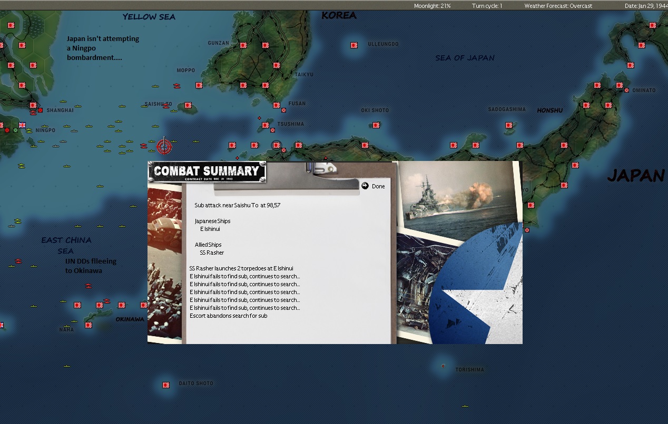Select the British flag base at Ningpo
The height and width of the screenshot is (424, 668).
pos(22,125)
